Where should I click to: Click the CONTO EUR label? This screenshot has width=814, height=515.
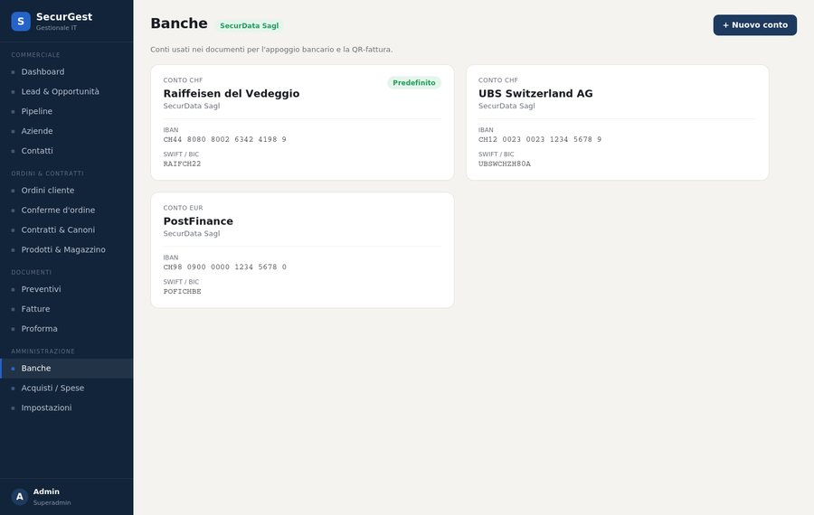point(183,208)
